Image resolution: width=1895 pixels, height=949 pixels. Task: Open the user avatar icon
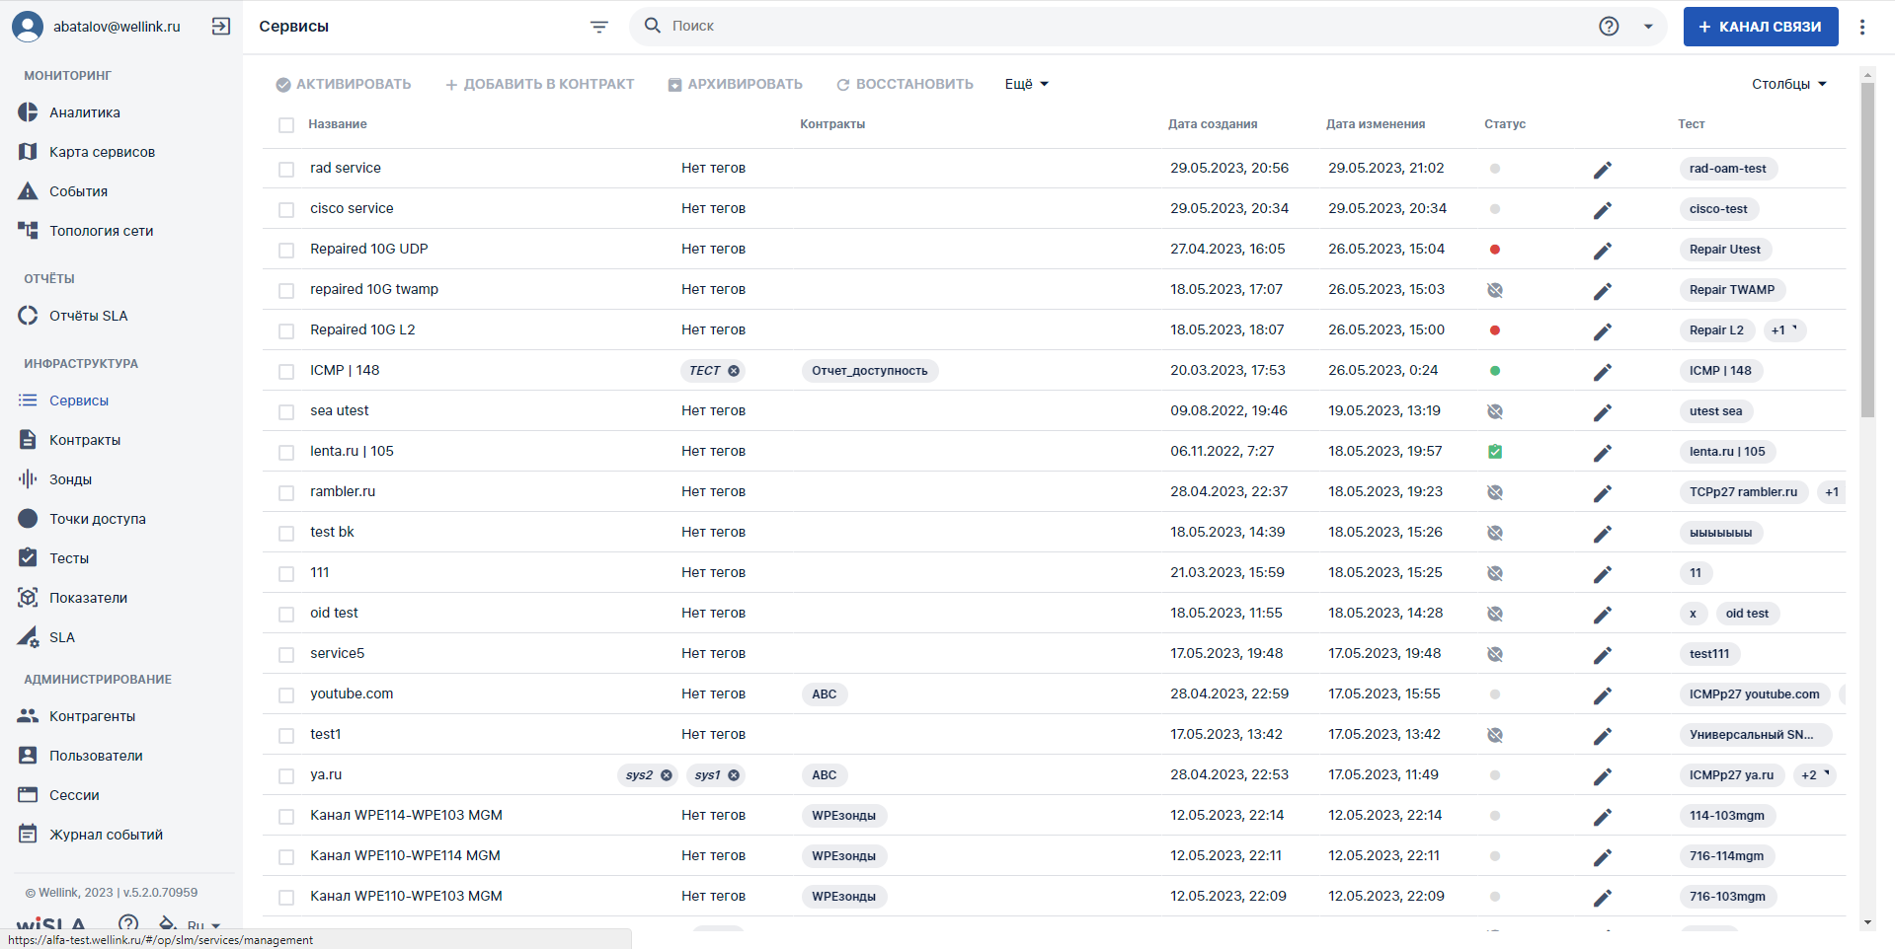click(x=28, y=27)
